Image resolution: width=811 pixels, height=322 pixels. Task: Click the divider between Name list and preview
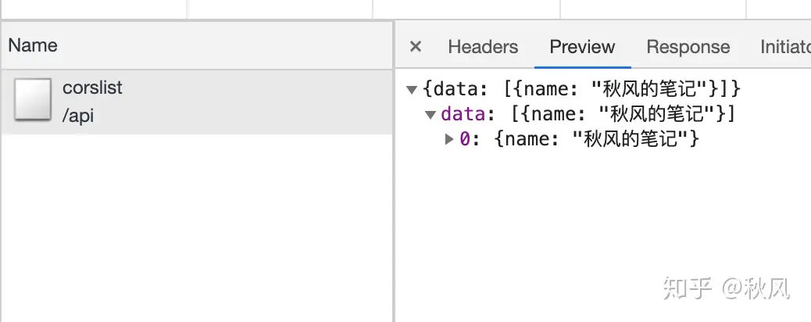pyautogui.click(x=394, y=171)
